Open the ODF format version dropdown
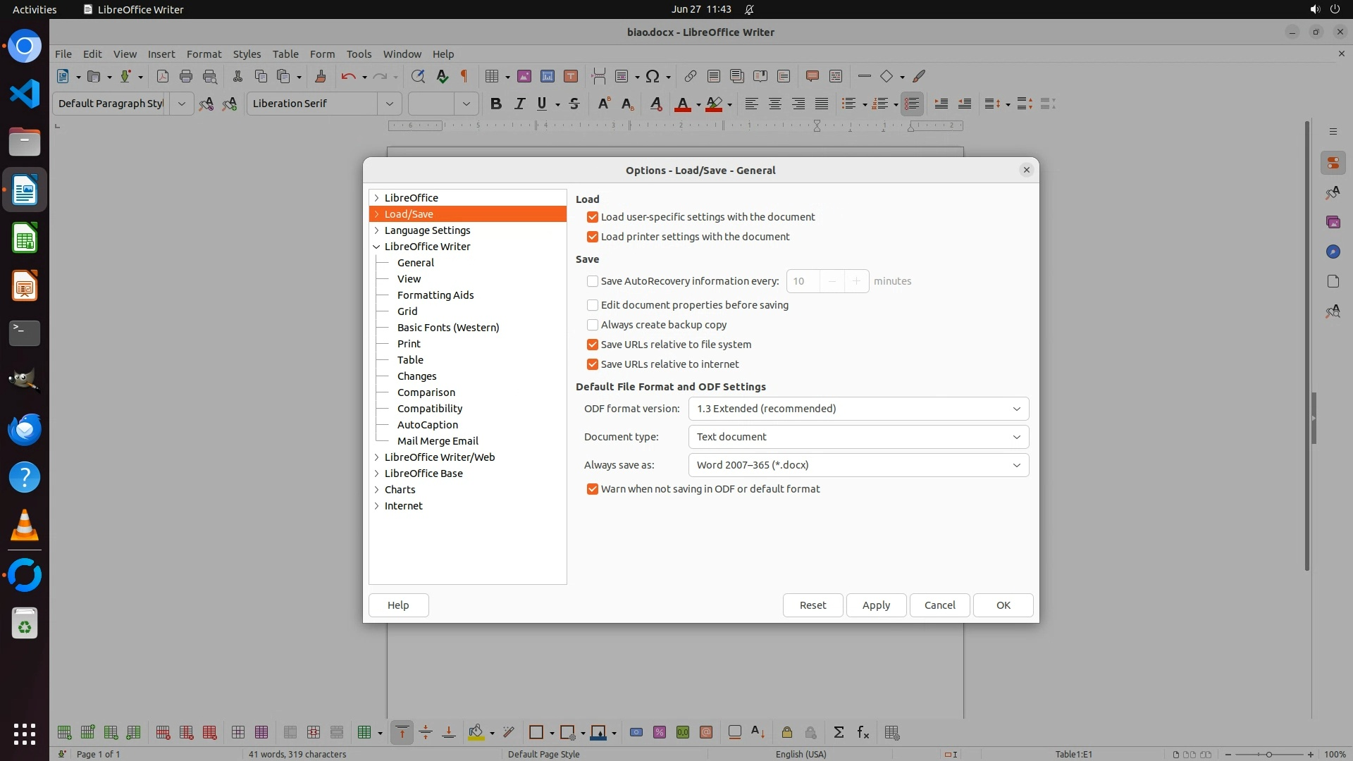The width and height of the screenshot is (1353, 761). tap(858, 409)
